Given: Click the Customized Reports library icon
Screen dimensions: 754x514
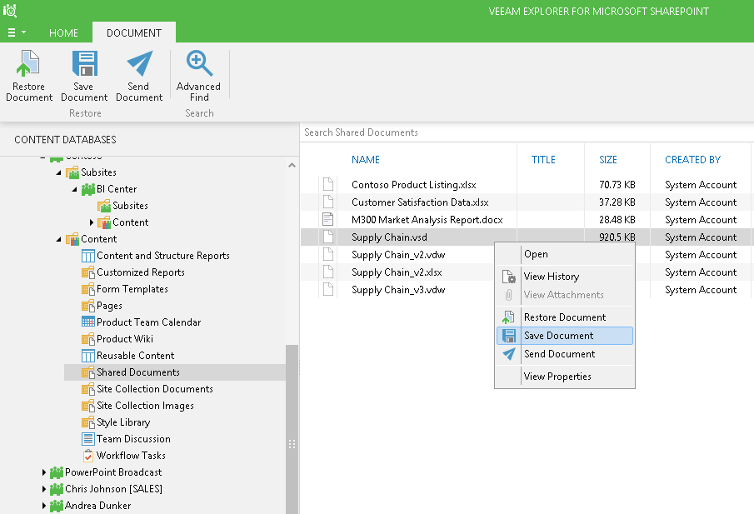Looking at the screenshot, I should (x=88, y=272).
